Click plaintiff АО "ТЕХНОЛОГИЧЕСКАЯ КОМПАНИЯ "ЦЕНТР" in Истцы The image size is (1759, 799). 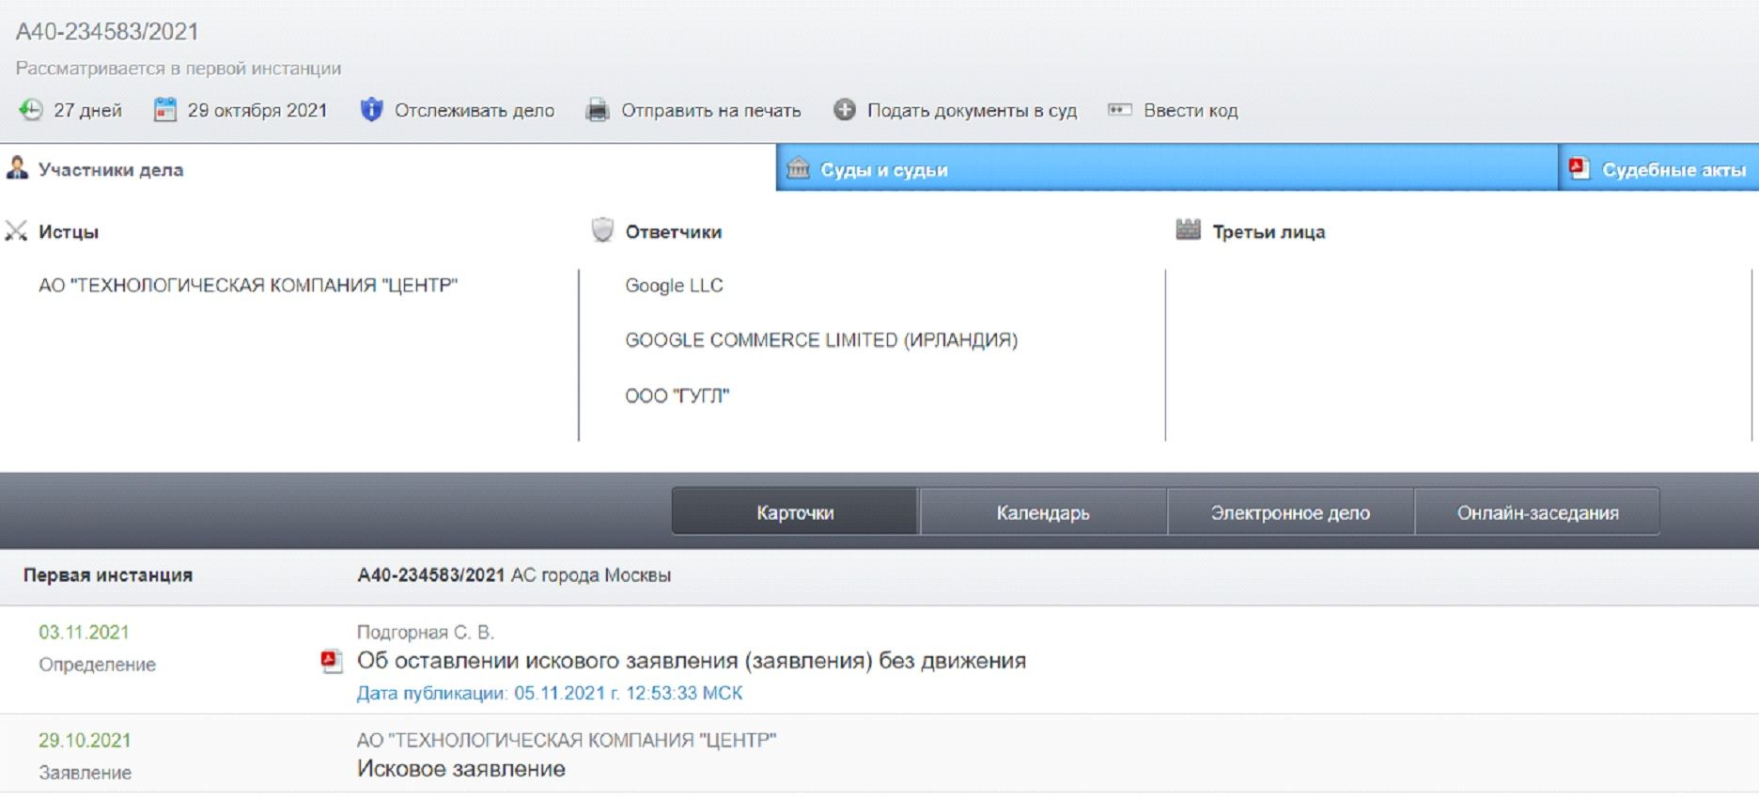click(x=248, y=286)
